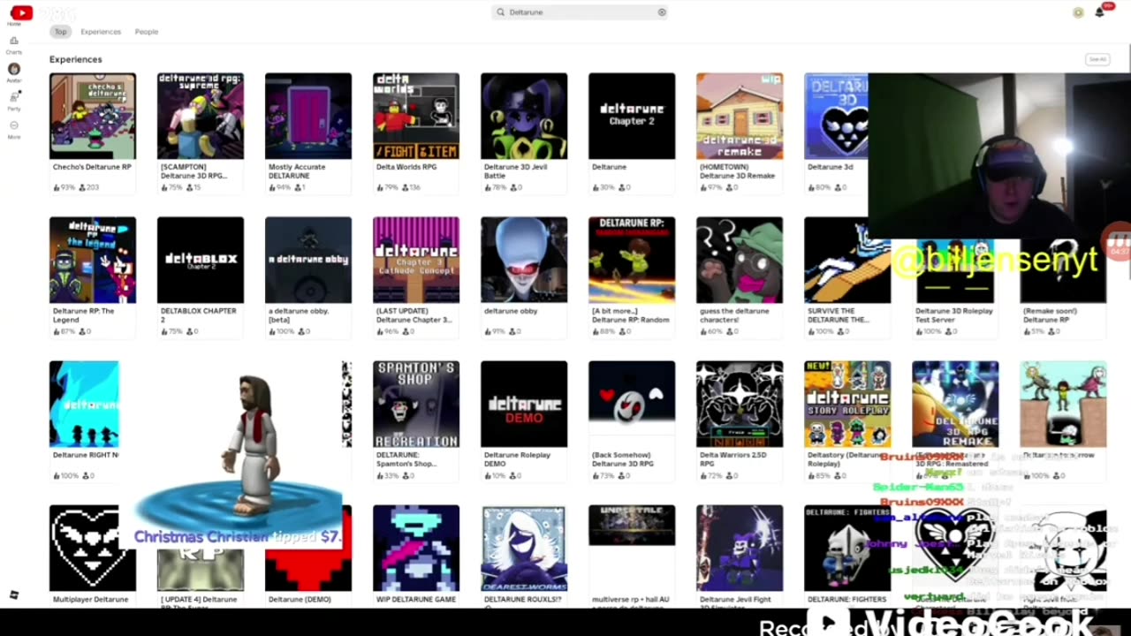
Task: Open WIP DELTARUNE GAME thumbnail
Action: (416, 548)
